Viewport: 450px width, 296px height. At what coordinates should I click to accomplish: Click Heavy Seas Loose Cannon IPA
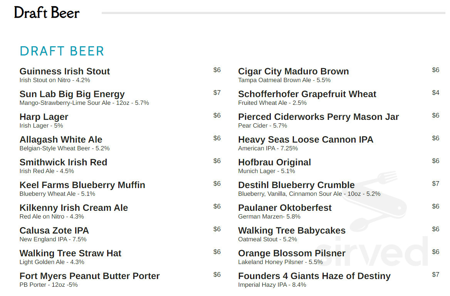tap(306, 140)
